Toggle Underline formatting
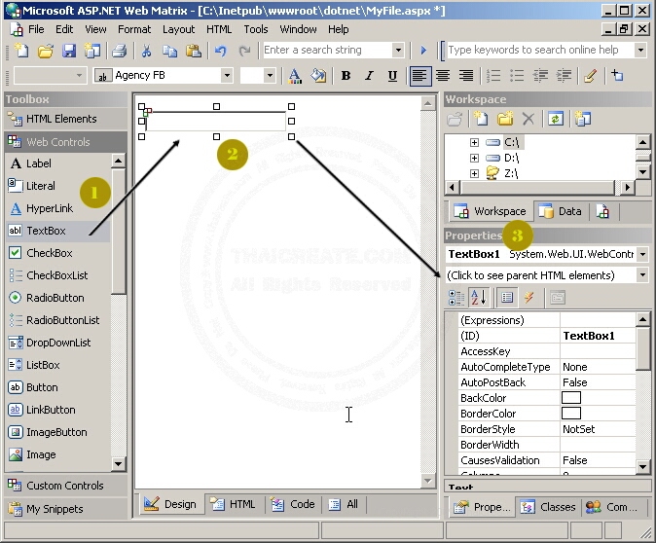Screen dimensions: 656x543 pos(393,76)
